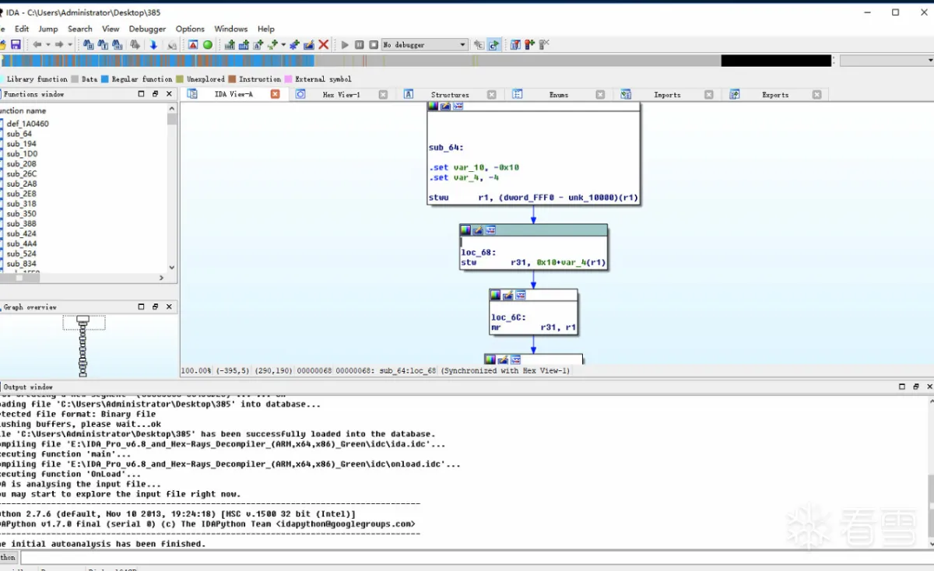Switch to the Enums tab
Image resolution: width=934 pixels, height=571 pixels.
[x=559, y=95]
